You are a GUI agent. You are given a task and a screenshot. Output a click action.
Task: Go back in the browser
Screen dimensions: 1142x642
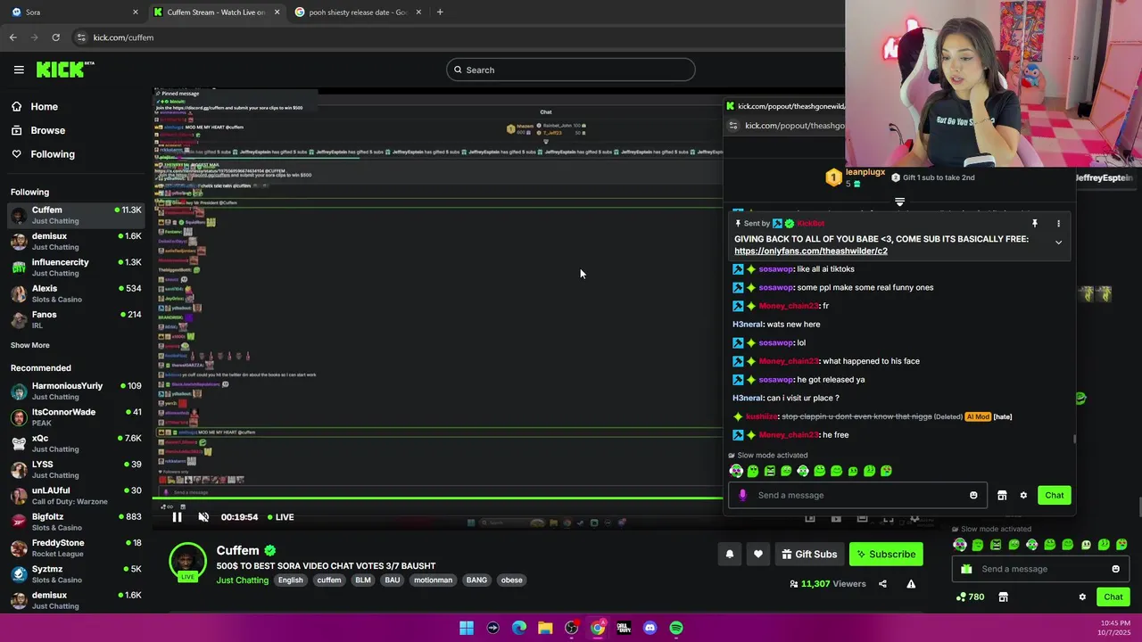[x=12, y=37]
